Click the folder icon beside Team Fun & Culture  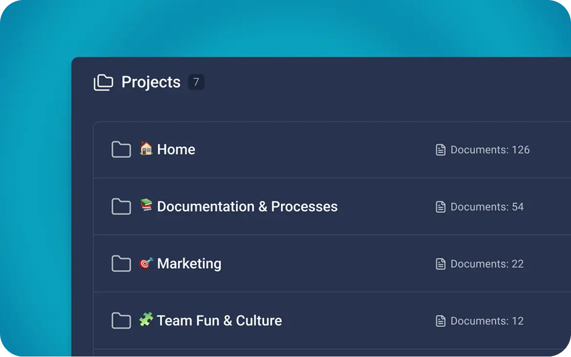click(x=121, y=321)
